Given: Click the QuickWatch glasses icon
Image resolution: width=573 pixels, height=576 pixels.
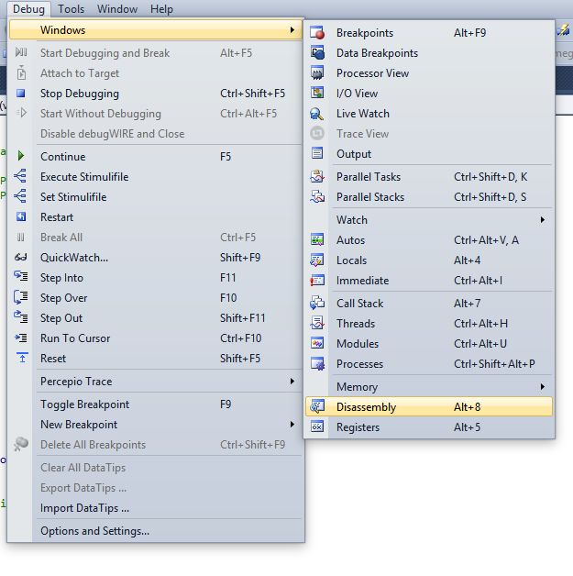Looking at the screenshot, I should coord(20,257).
